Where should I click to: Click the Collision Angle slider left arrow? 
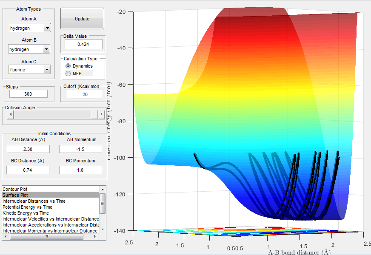[10, 114]
